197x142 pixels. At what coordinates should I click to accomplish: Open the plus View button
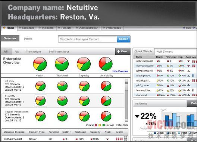(123, 51)
